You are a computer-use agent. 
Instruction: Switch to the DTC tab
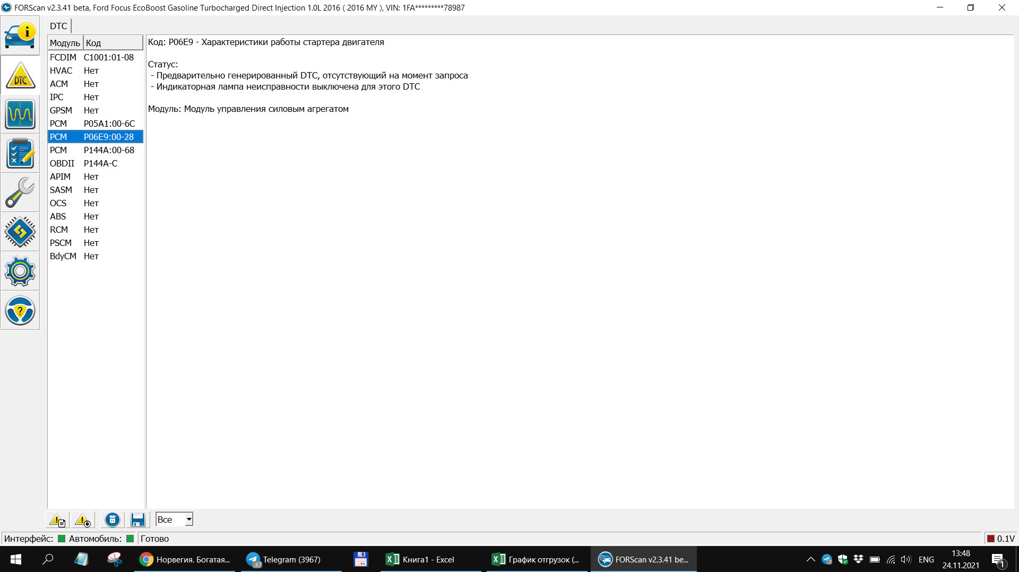click(x=58, y=26)
